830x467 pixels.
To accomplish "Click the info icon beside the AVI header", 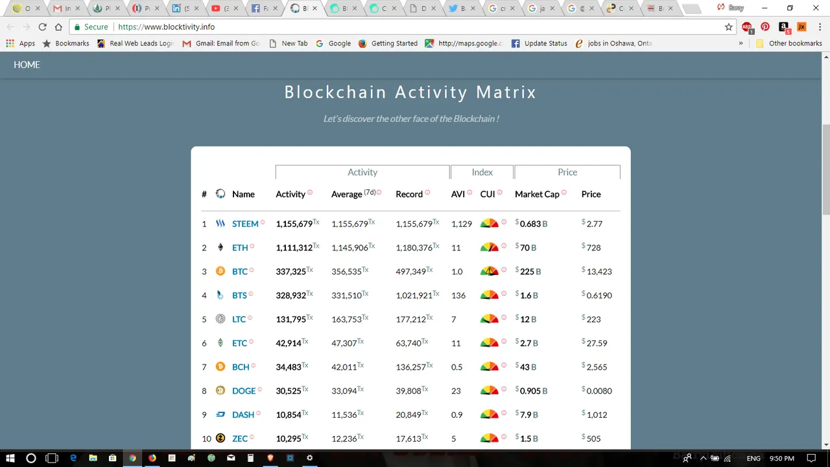I will pyautogui.click(x=469, y=192).
